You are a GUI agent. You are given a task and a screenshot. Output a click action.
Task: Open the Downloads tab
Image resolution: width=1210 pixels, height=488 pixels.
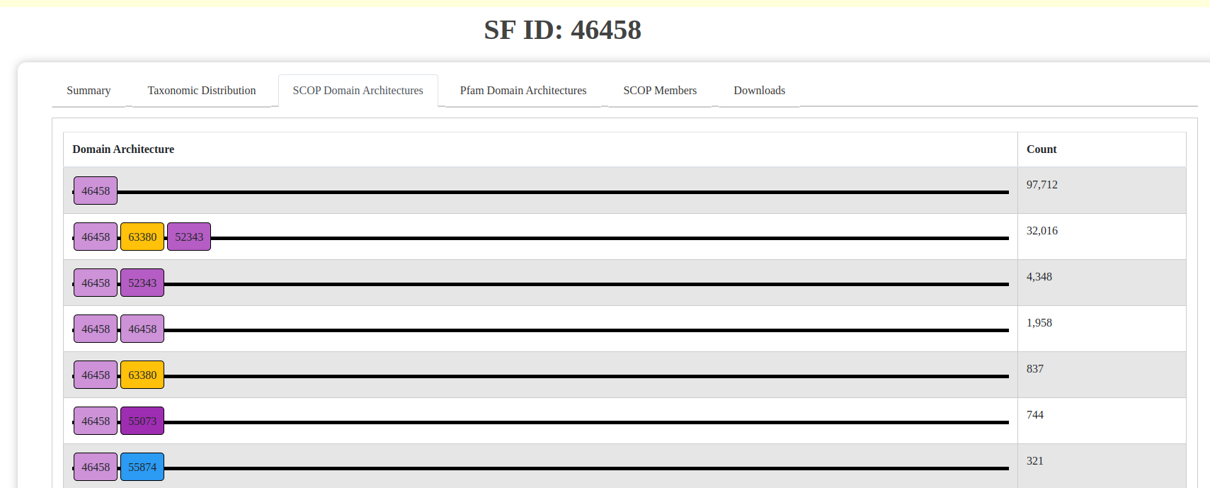point(760,91)
